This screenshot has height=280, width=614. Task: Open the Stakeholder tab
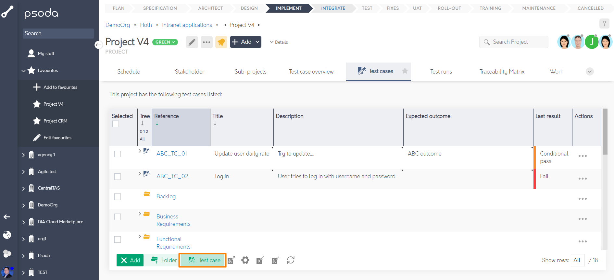[x=190, y=72]
